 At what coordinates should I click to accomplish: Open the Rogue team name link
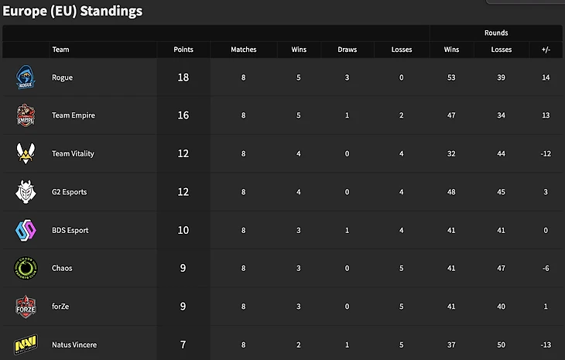(x=62, y=77)
